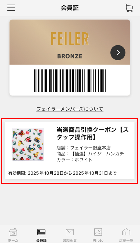Viewport: 140px width, 243px height.
Task: Open フェイラーメンバーズについて link
Action: (70, 109)
